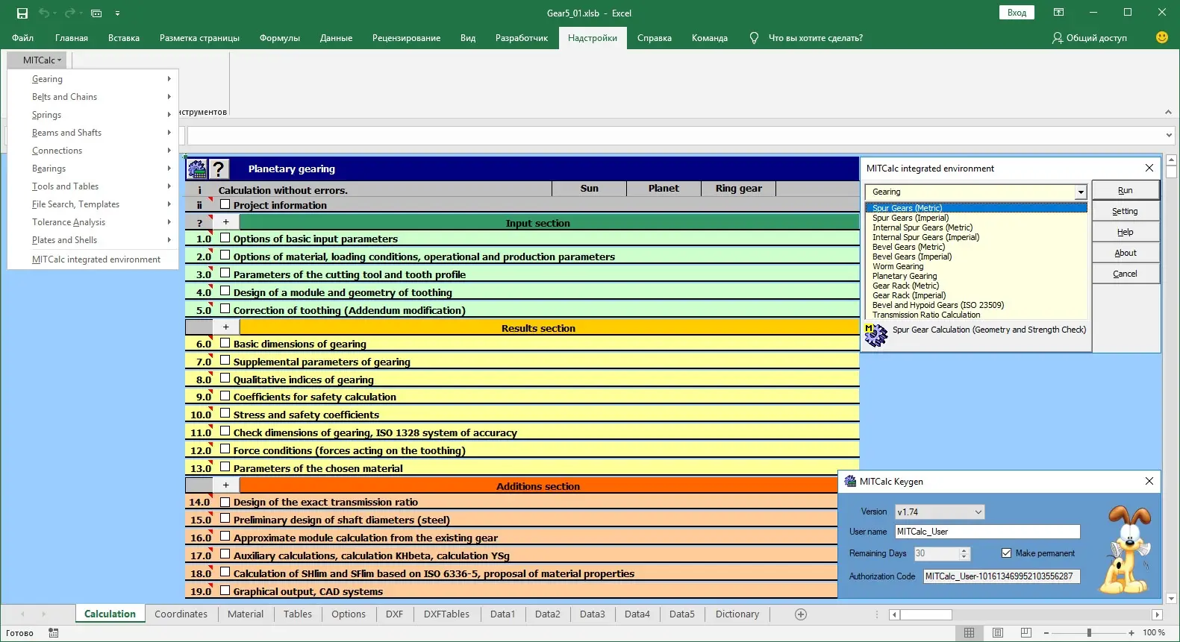Click the About button
This screenshot has height=642, width=1180.
click(x=1126, y=253)
